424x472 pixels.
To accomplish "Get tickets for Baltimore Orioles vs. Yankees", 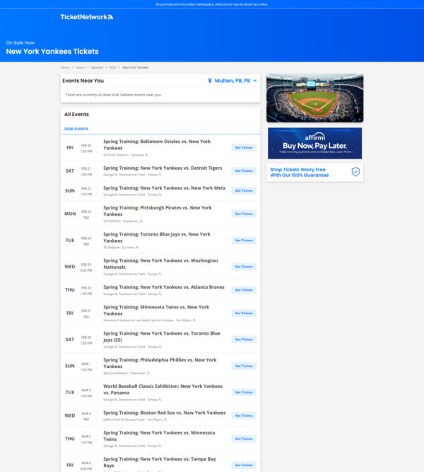I will [x=244, y=148].
